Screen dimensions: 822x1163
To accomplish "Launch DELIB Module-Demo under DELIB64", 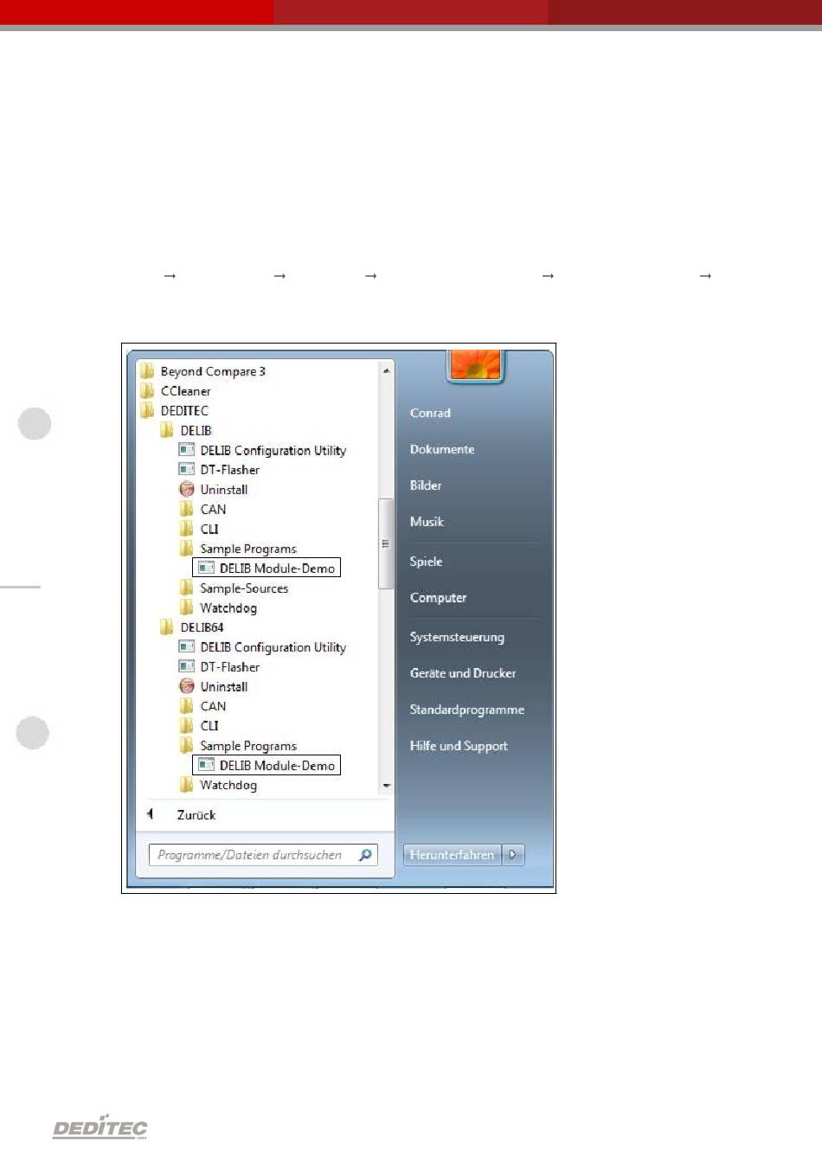I will [267, 766].
